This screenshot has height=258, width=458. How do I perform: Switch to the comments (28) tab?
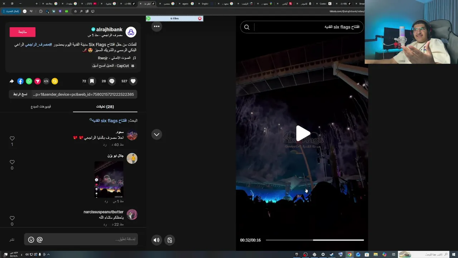pos(105,106)
